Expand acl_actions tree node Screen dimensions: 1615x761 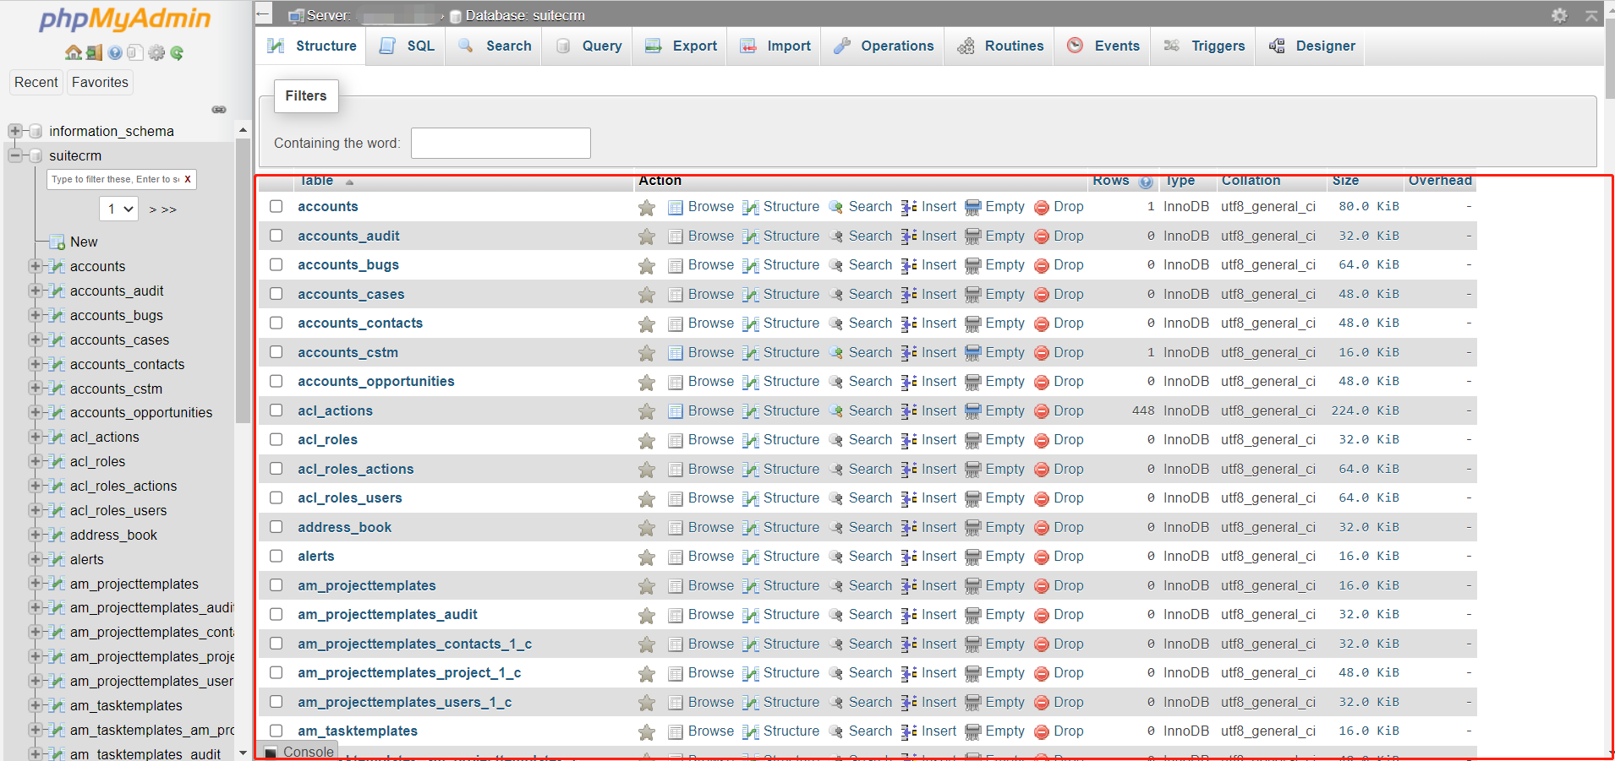(x=36, y=437)
